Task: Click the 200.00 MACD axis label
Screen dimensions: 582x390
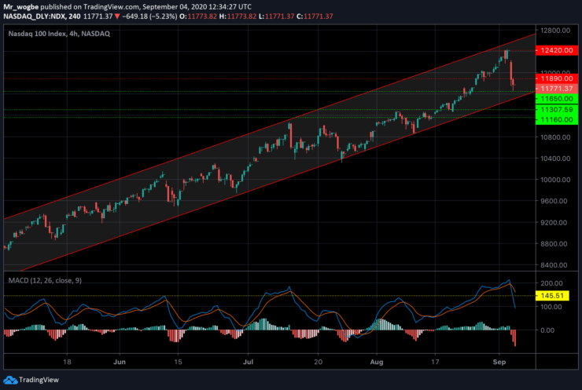Action: click(x=552, y=283)
